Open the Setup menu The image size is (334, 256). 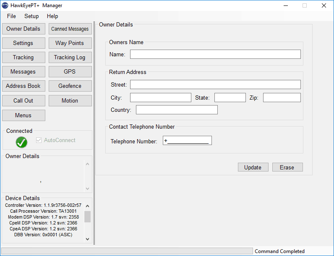click(31, 16)
